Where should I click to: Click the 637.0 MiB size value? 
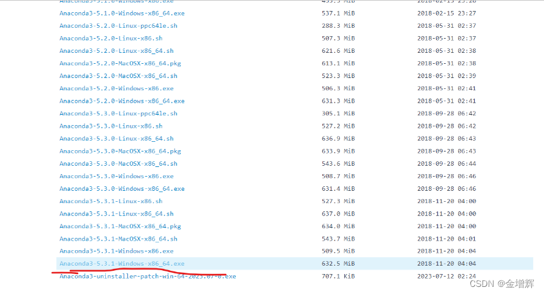(339, 213)
